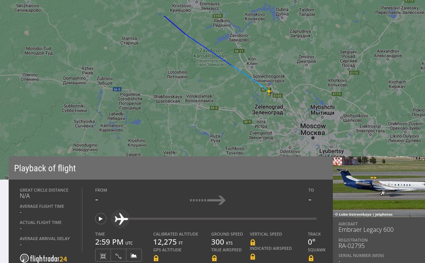Image resolution: width=425 pixels, height=263 pixels.
Task: Click the Vertical Speed lock icon
Action: pyautogui.click(x=253, y=242)
